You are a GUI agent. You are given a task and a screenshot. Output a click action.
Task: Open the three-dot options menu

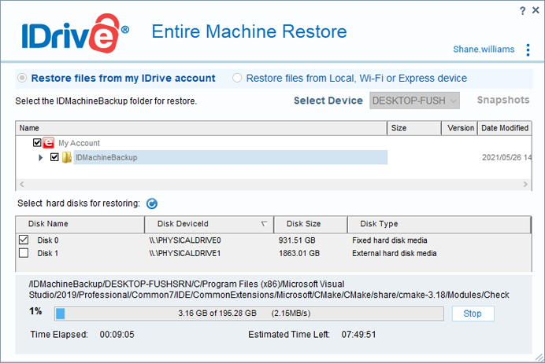click(x=528, y=50)
